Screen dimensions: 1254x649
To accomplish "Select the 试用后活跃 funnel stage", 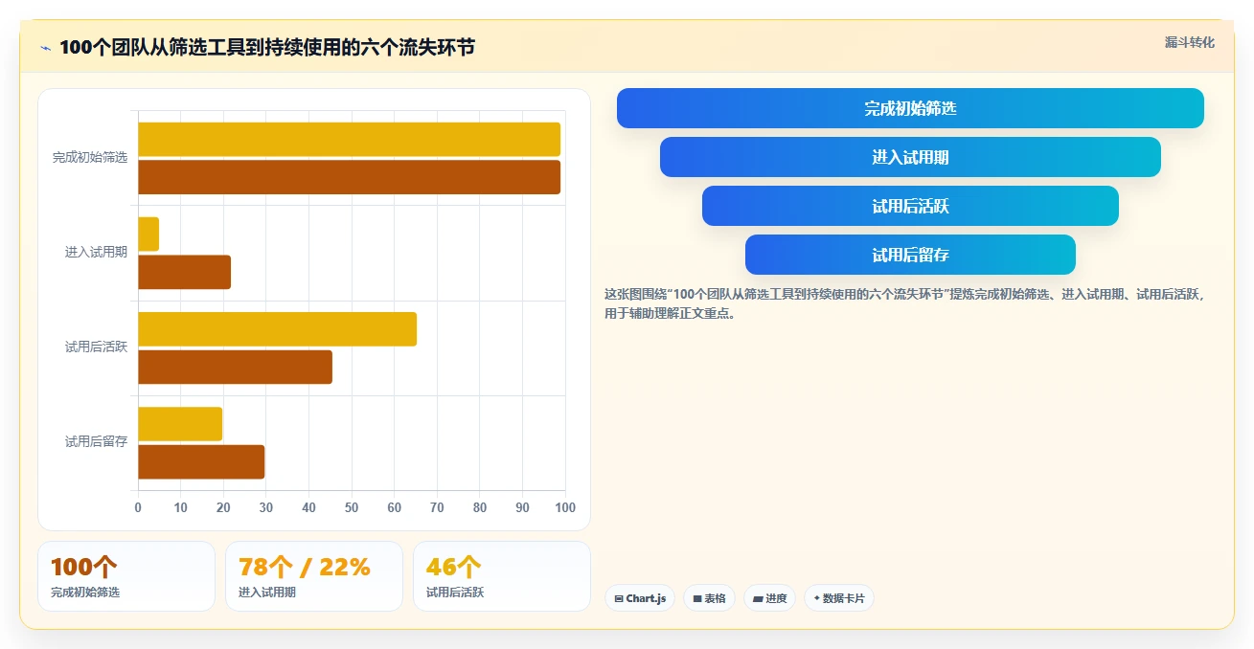I will pyautogui.click(x=910, y=206).
